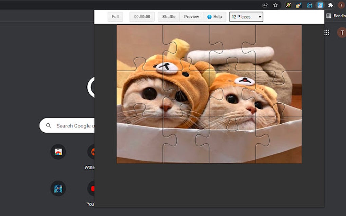Click the search magnifier in the search bar
The image size is (346, 216).
point(49,125)
